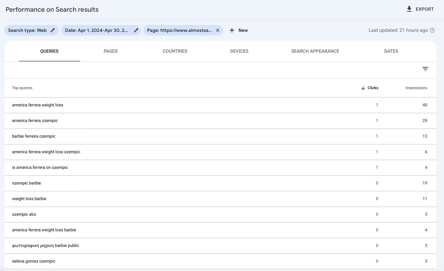Remove the Page filter via its X

[217, 30]
